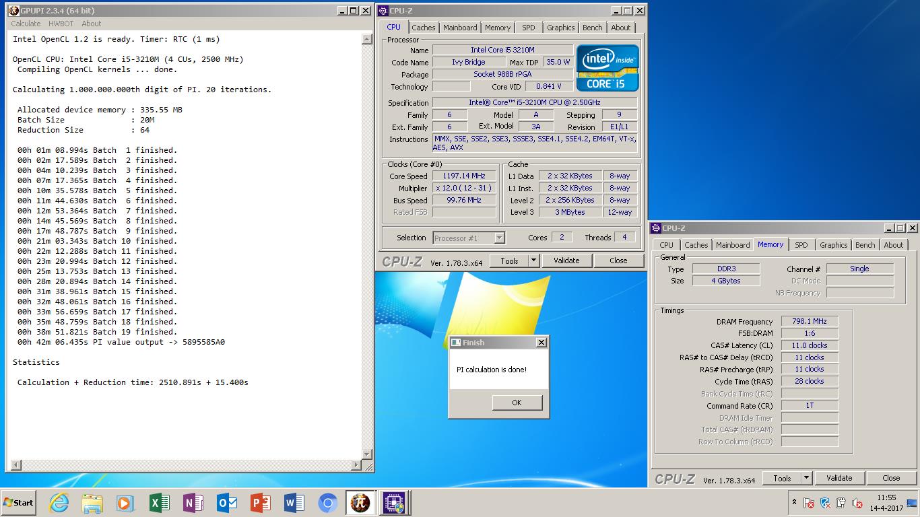Image resolution: width=920 pixels, height=517 pixels.
Task: Click the GPUPI title bar icon
Action: click(13, 10)
